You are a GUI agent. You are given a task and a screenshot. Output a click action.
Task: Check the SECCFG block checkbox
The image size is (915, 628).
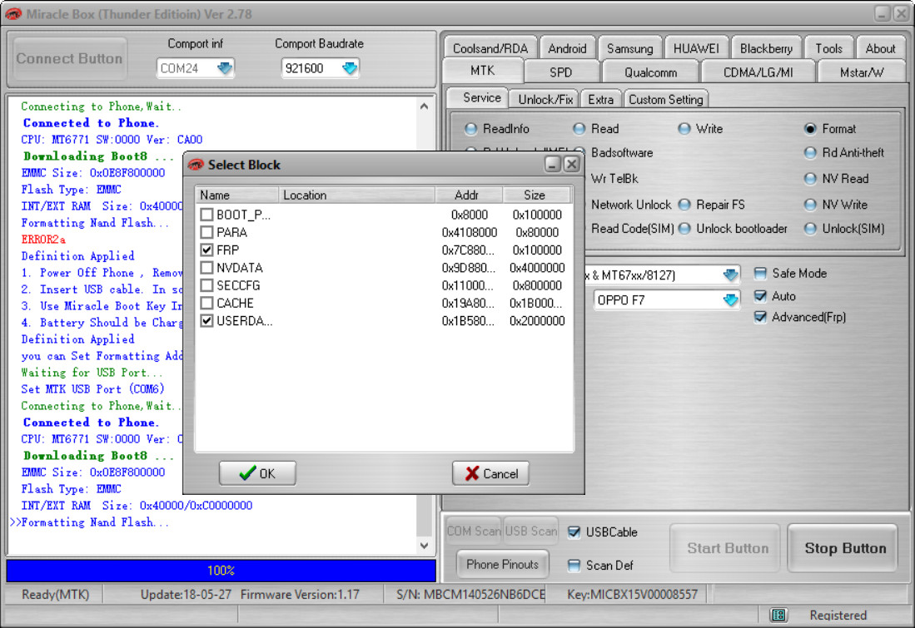pos(206,285)
